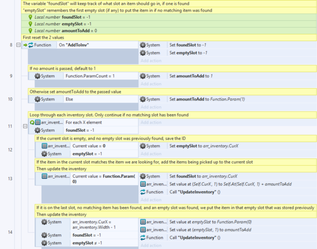
Task: Click the array icon for the 'Current value = 0' condition
Action: (45, 146)
